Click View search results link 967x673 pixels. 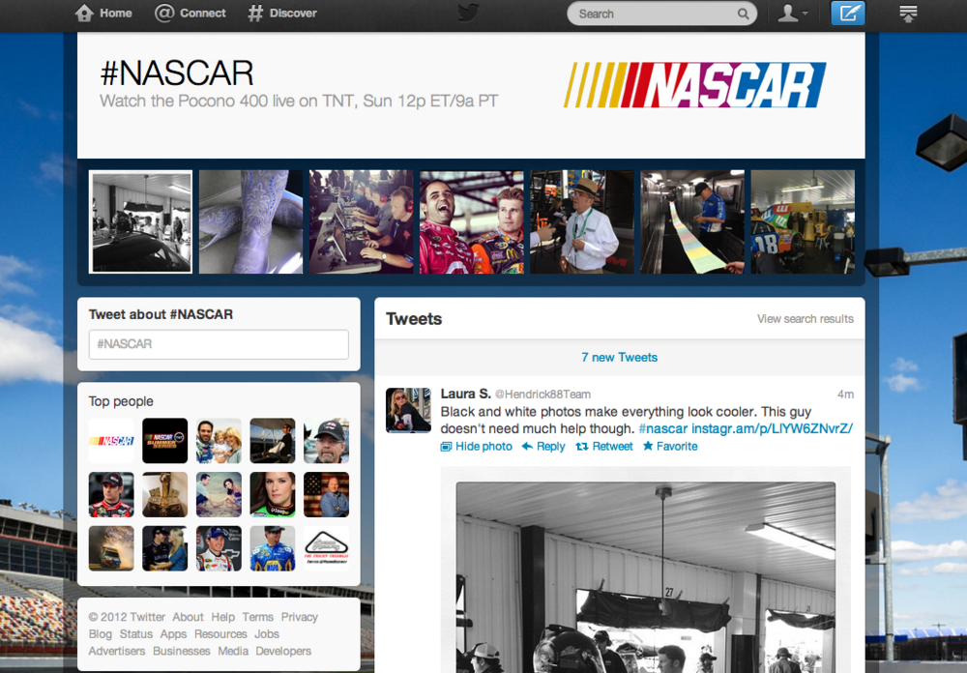805,319
